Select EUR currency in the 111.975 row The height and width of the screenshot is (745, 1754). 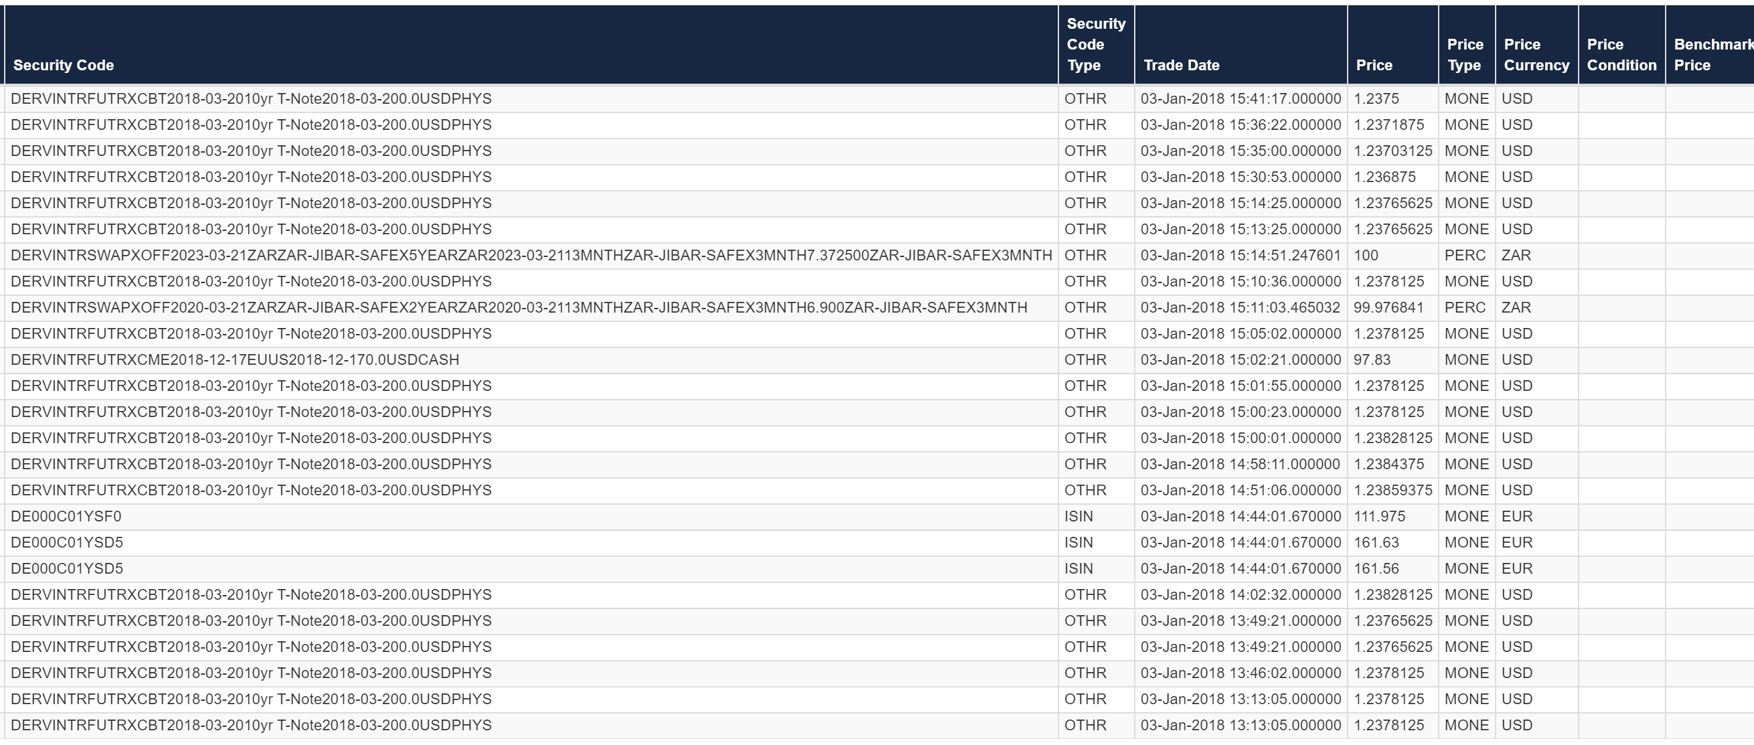[x=1516, y=516]
